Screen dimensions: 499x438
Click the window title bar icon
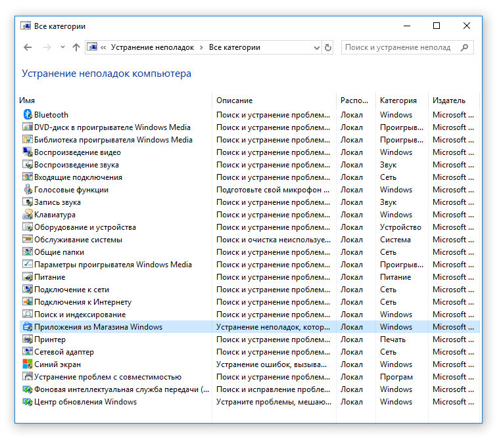(x=26, y=26)
